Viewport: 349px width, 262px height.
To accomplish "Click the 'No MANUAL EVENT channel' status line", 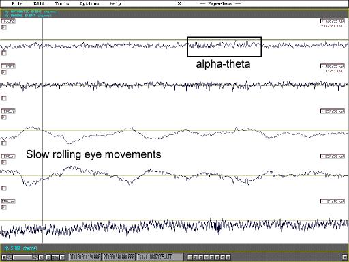I will point(28,16).
